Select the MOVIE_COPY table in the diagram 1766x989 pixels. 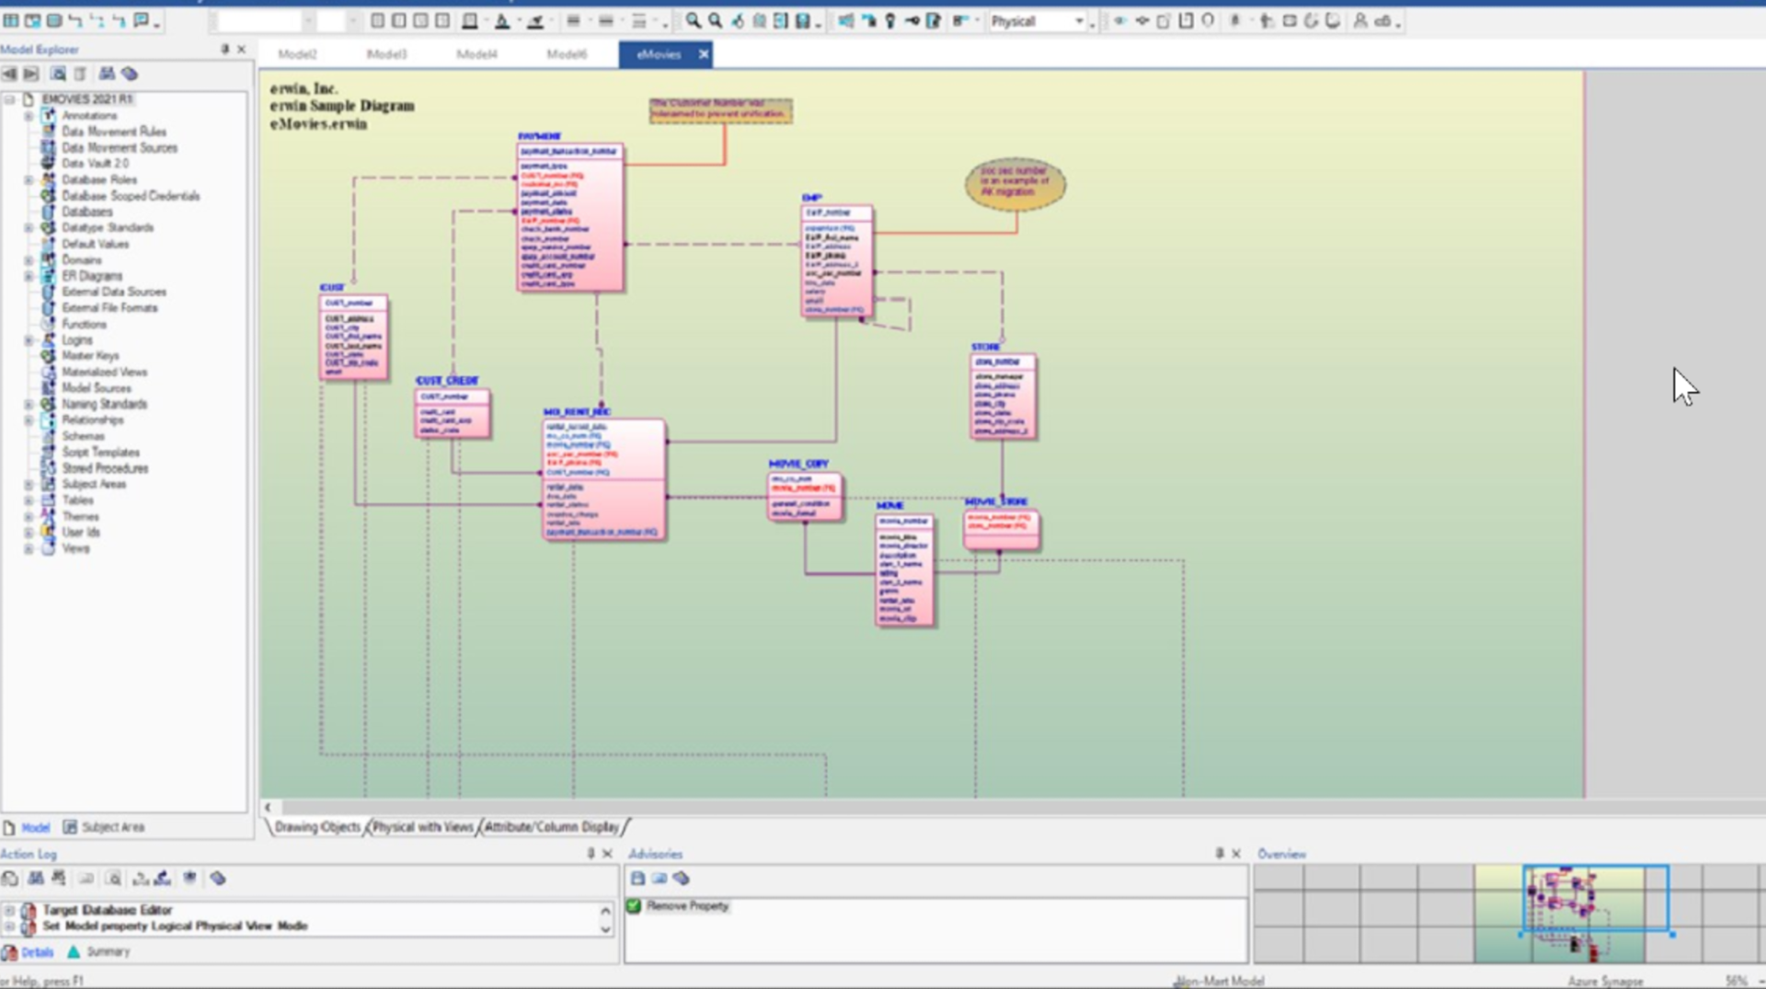(805, 497)
